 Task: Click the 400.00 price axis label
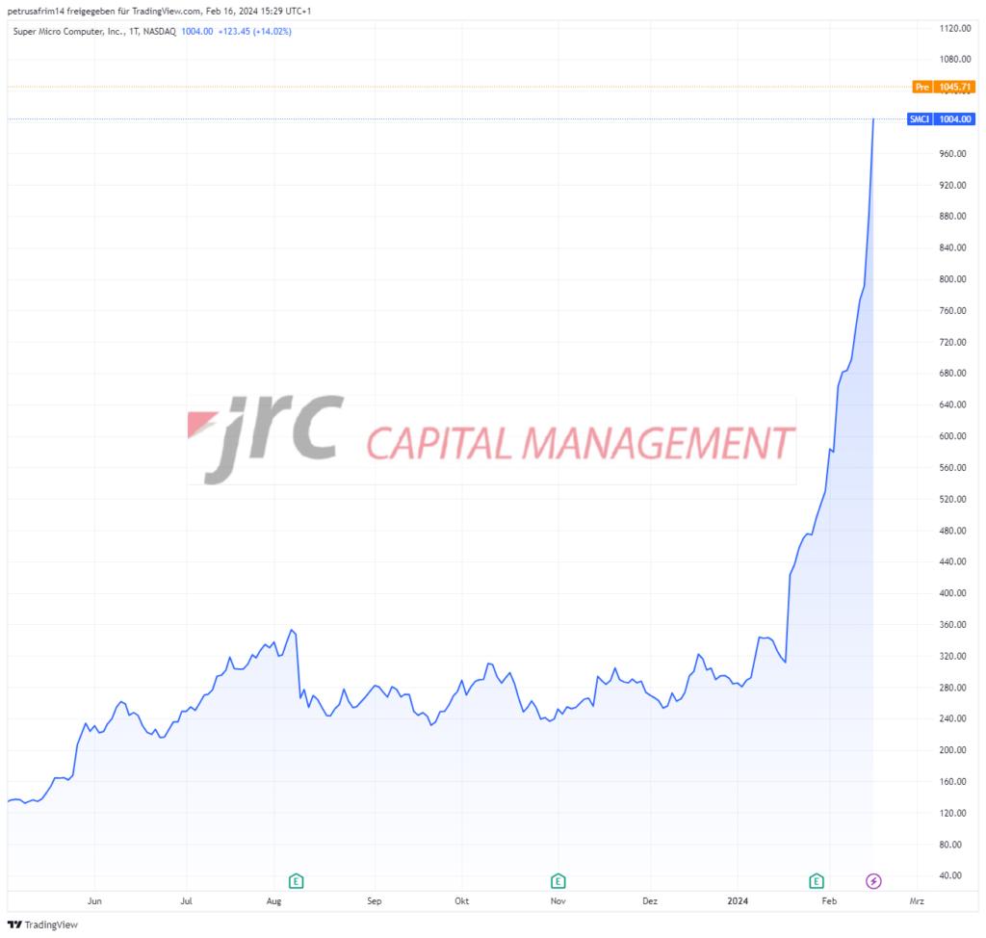952,592
